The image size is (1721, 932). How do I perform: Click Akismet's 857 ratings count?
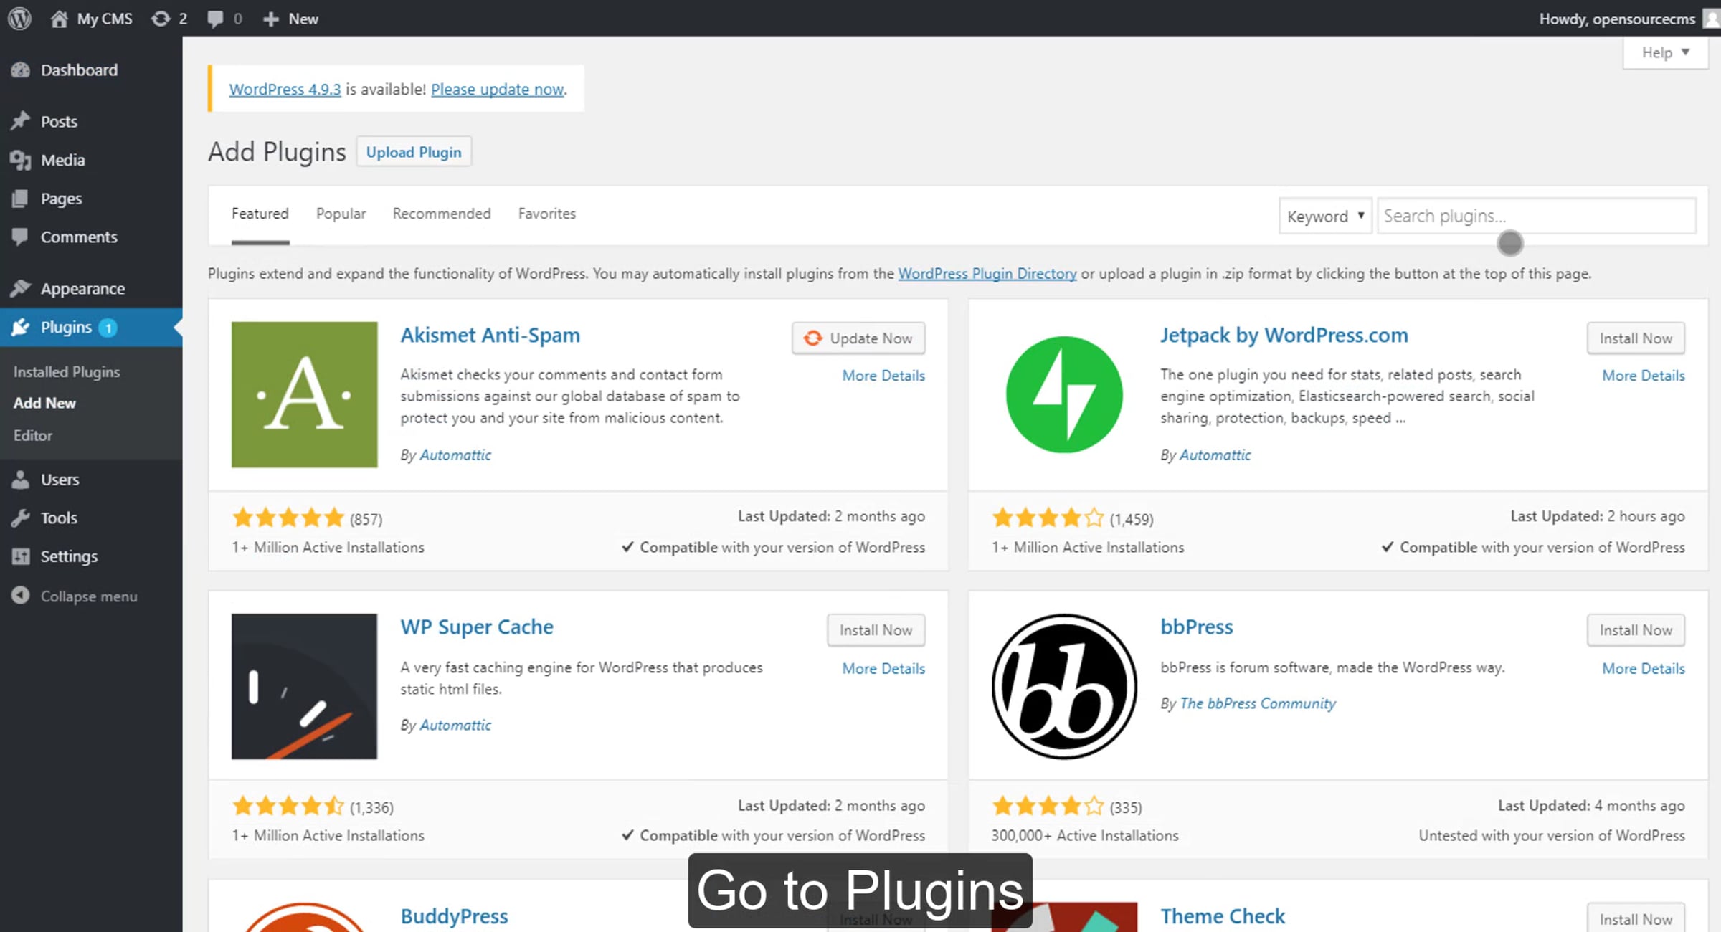pos(366,519)
